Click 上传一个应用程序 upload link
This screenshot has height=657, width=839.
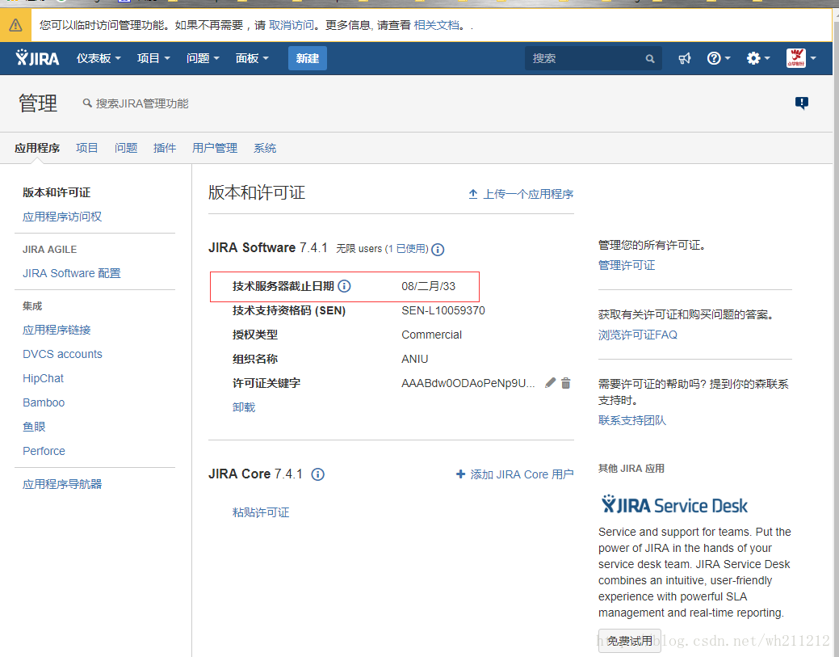coord(521,194)
